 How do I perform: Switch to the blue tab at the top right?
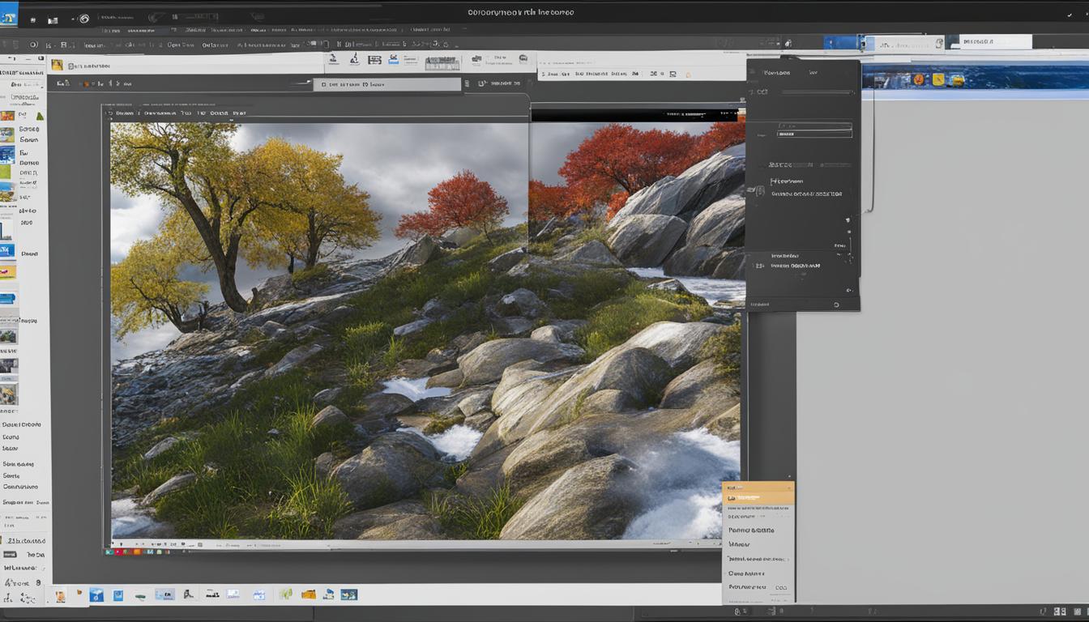point(840,42)
